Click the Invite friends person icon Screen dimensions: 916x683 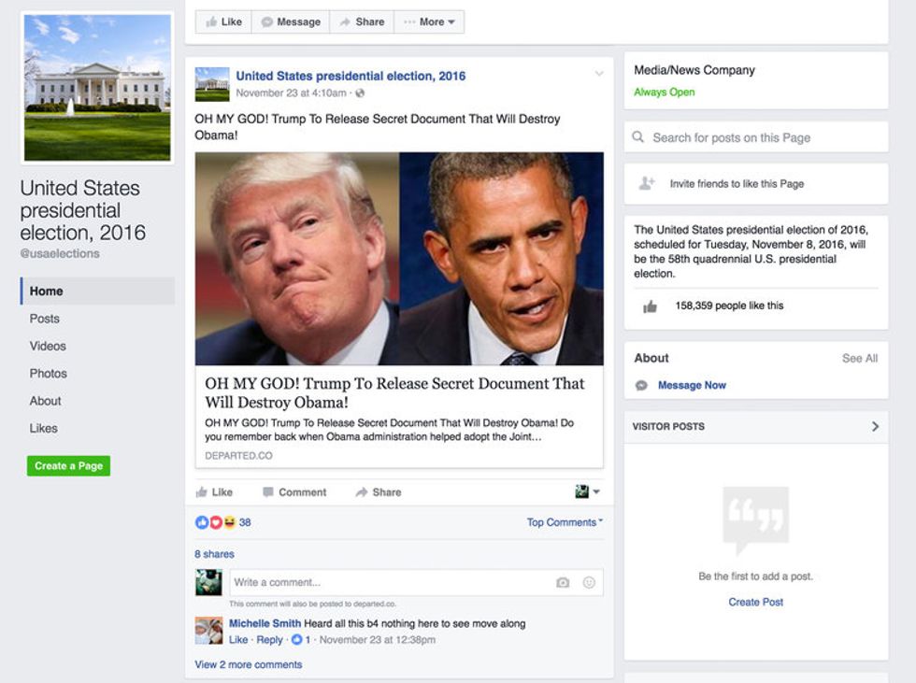647,184
